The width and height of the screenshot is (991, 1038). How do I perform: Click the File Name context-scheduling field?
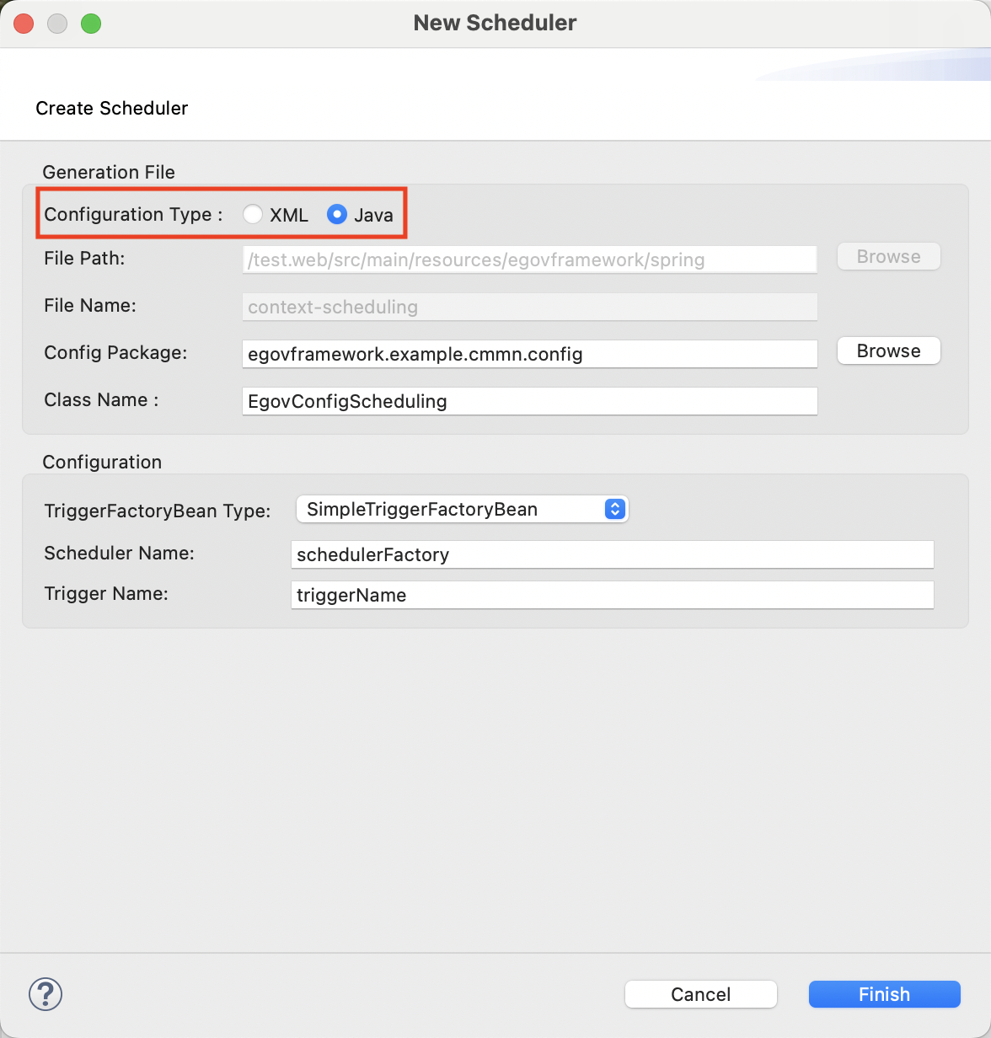click(x=529, y=307)
